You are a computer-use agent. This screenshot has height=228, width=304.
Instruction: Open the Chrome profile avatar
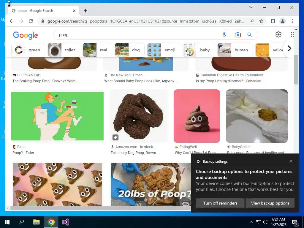click(283, 21)
